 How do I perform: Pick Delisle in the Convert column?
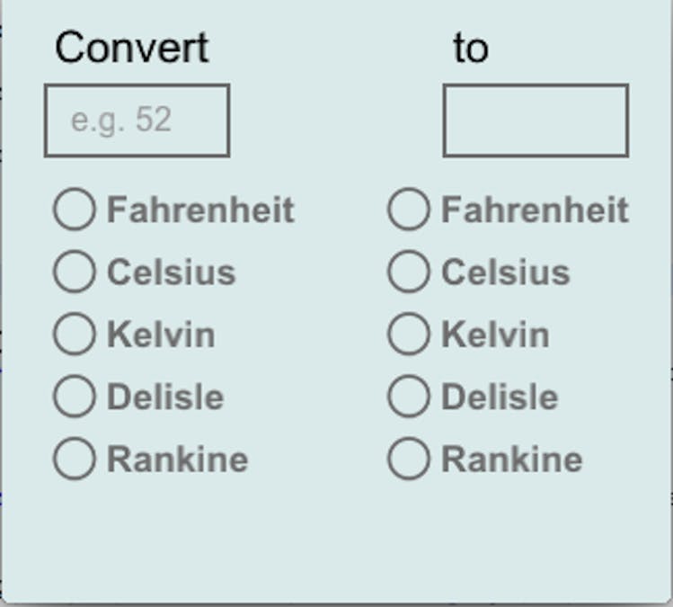[74, 397]
